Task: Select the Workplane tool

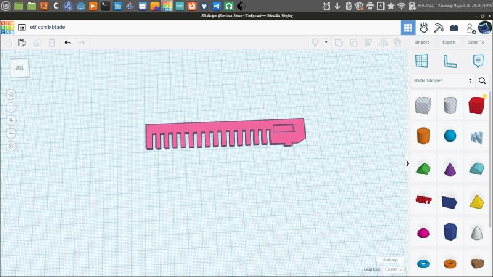Action: 422,61
